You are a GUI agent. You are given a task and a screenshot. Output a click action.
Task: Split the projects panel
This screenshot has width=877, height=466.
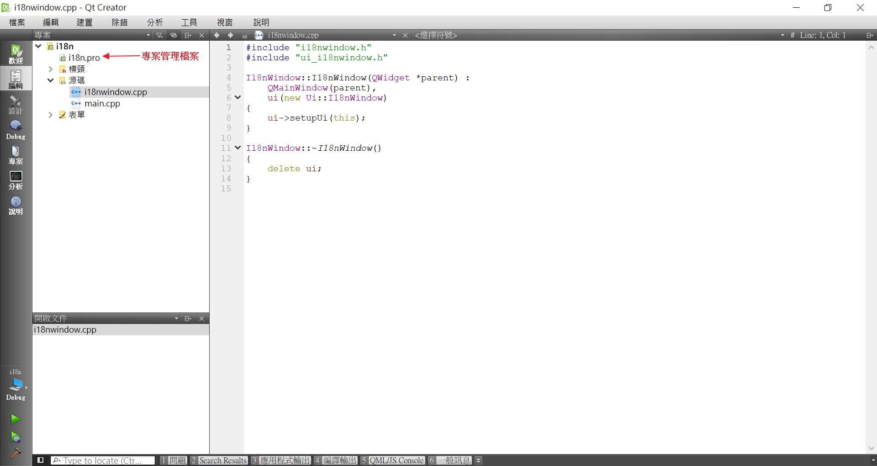(188, 35)
